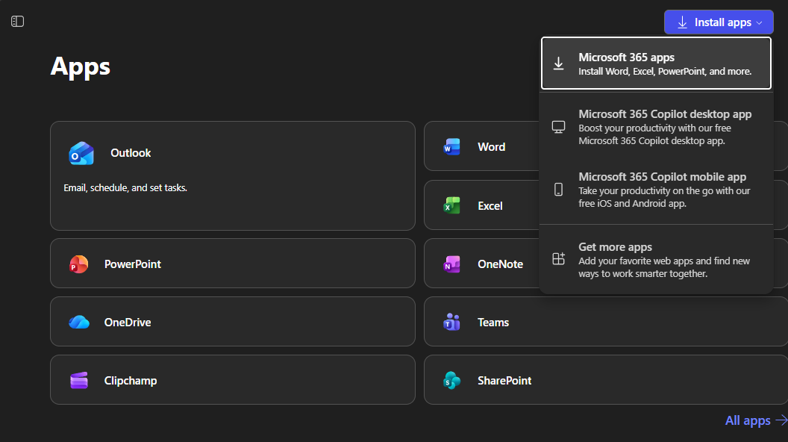Open the Teams app card
This screenshot has width=788, height=442.
606,322
